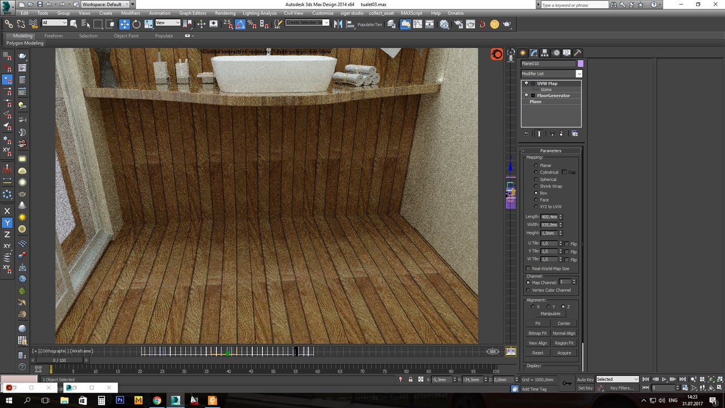Activate the Select and Rotate tool

tap(137, 24)
